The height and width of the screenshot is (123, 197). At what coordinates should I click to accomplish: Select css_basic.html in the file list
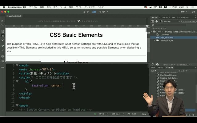pos(167,38)
